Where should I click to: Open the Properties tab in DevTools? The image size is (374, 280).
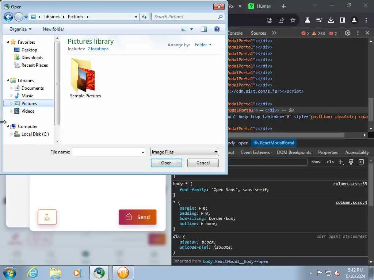(x=328, y=152)
